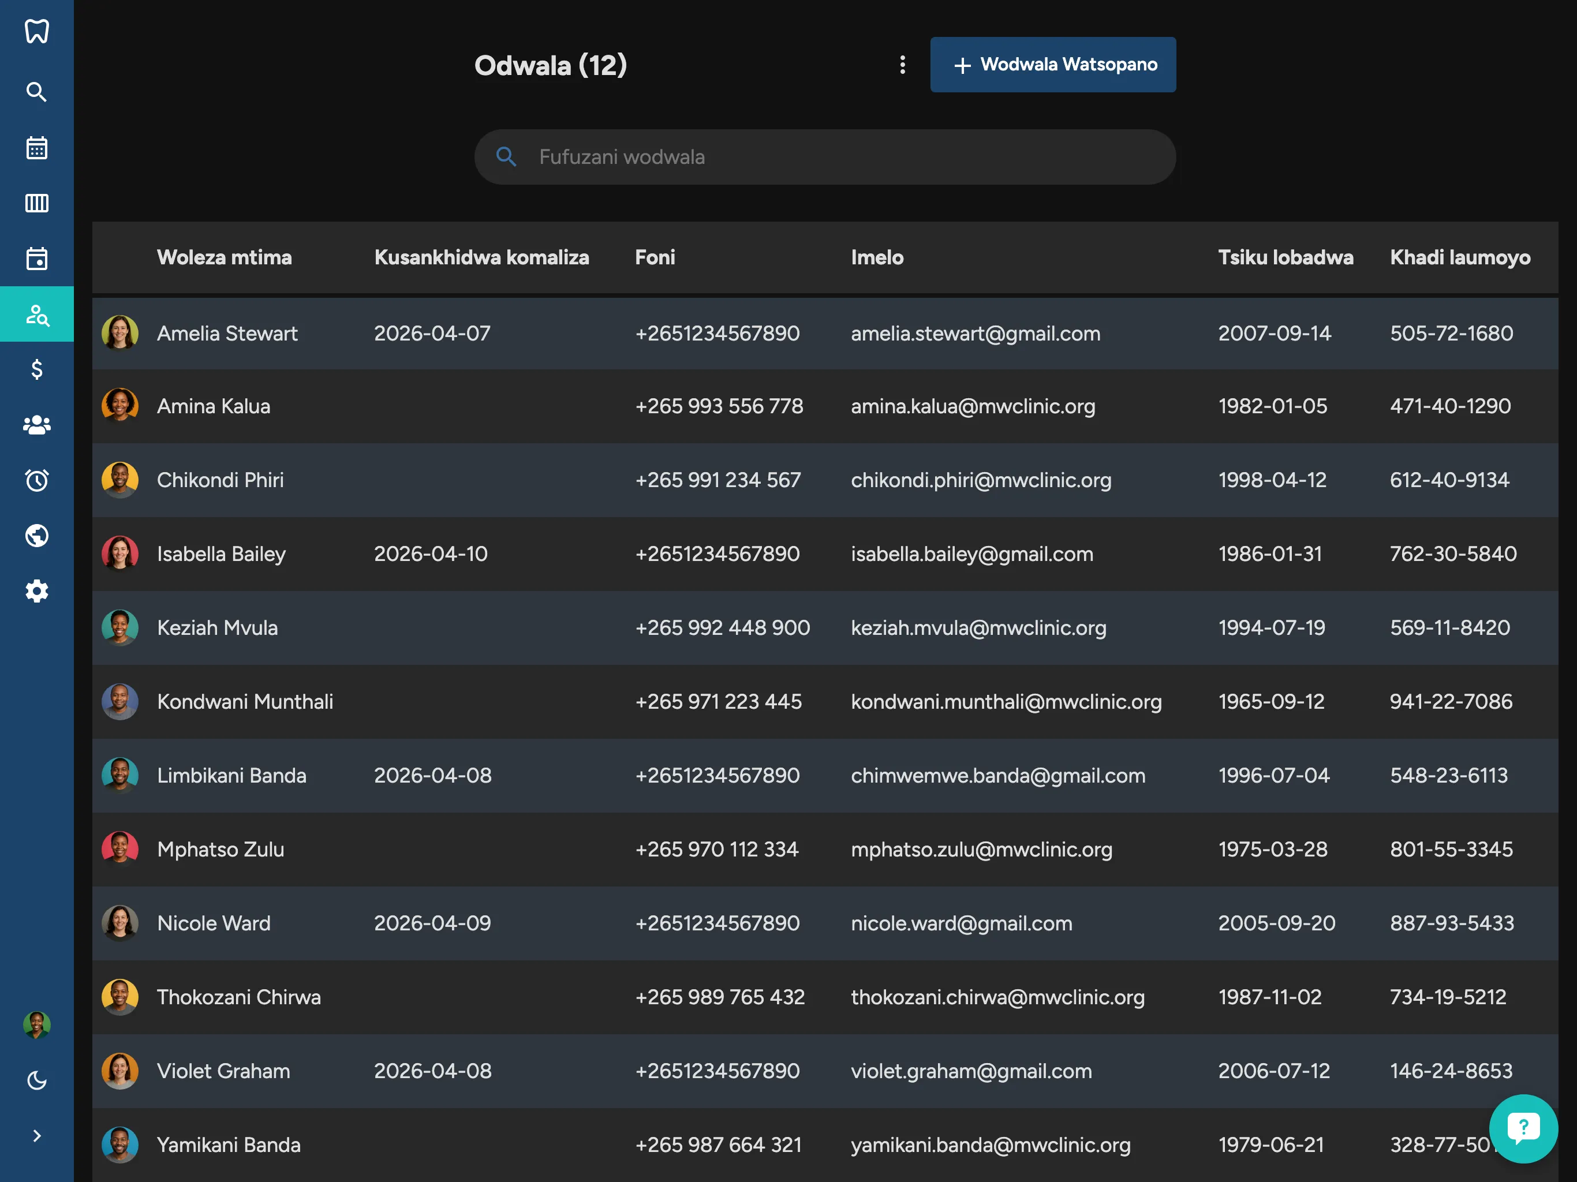
Task: Open the globe icon in sidebar
Action: coord(36,536)
